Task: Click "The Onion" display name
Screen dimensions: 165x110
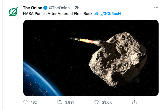Action: [x=33, y=8]
